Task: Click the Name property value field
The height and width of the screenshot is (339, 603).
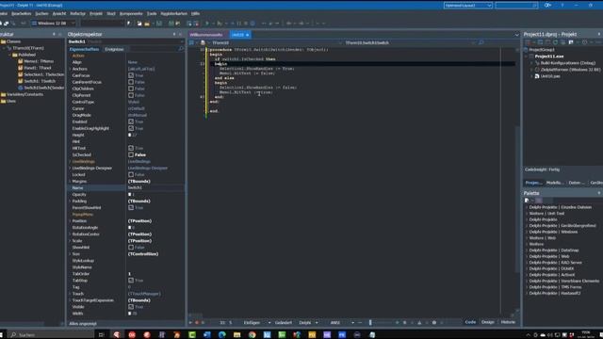Action: [155, 188]
